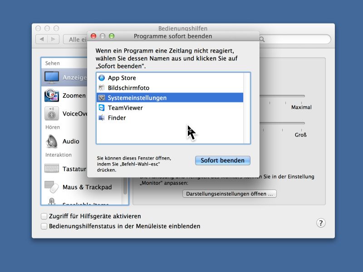Select the Tastatur keyboard icon
This screenshot has width=363, height=272.
(x=52, y=168)
